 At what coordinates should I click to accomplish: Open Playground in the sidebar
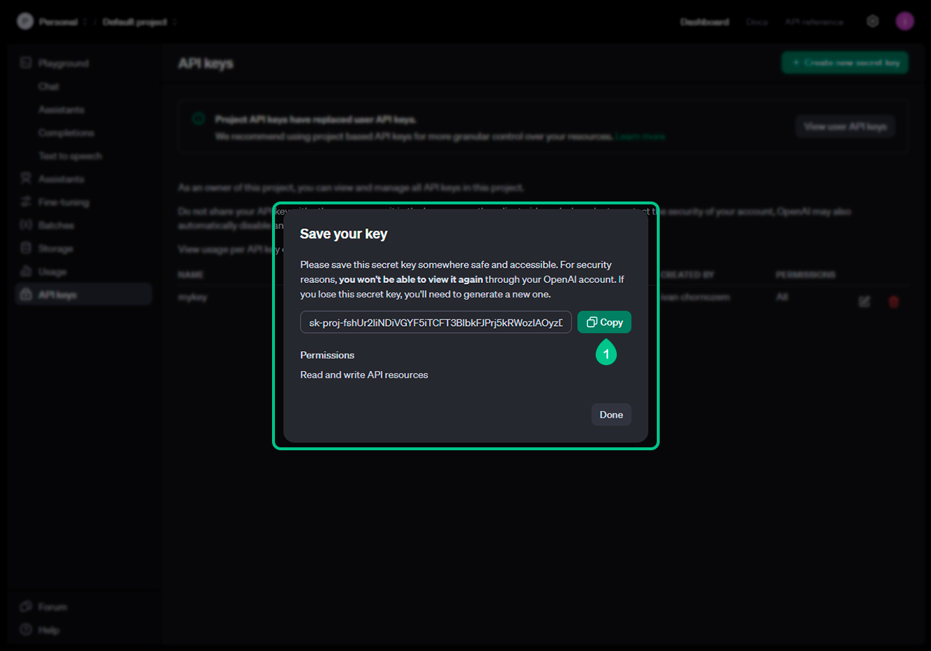tap(63, 63)
